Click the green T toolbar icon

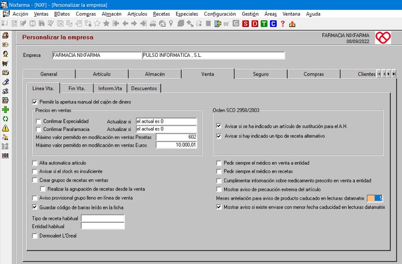tap(264, 24)
